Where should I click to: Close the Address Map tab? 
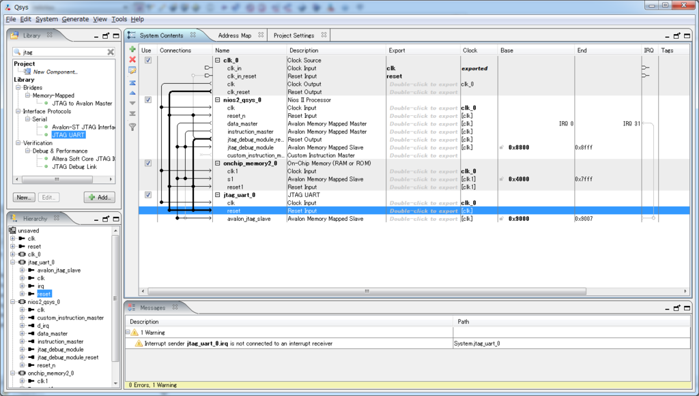[261, 35]
